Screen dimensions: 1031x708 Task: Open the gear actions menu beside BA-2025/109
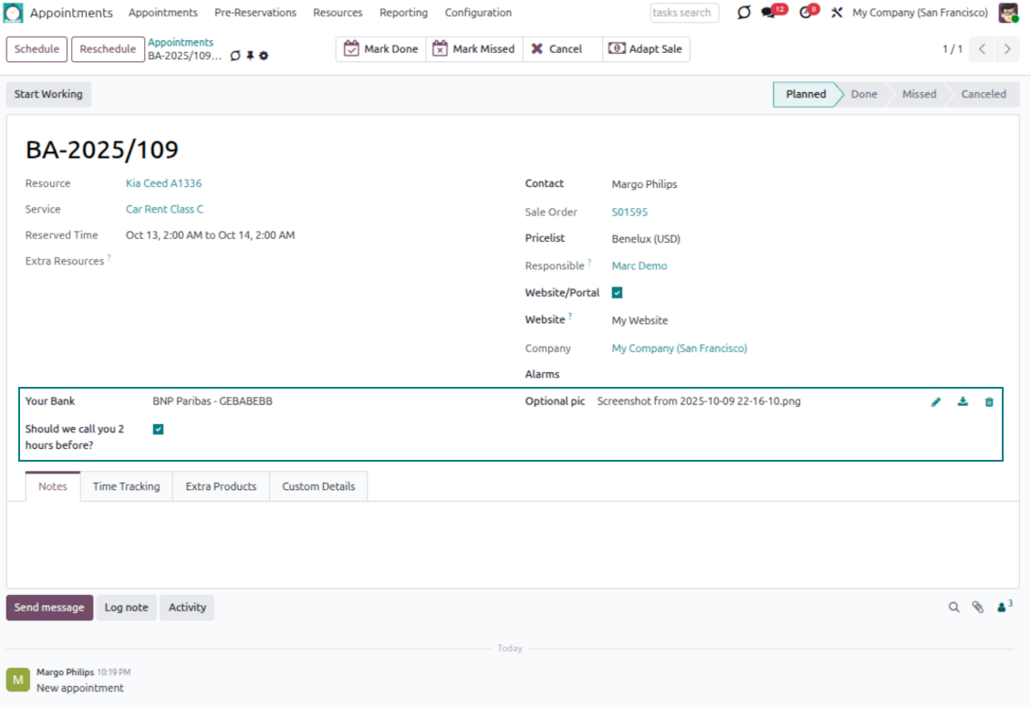pyautogui.click(x=264, y=57)
